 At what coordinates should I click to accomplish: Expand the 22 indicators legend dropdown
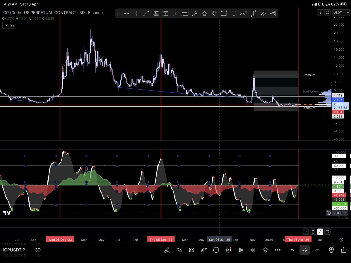(9, 25)
